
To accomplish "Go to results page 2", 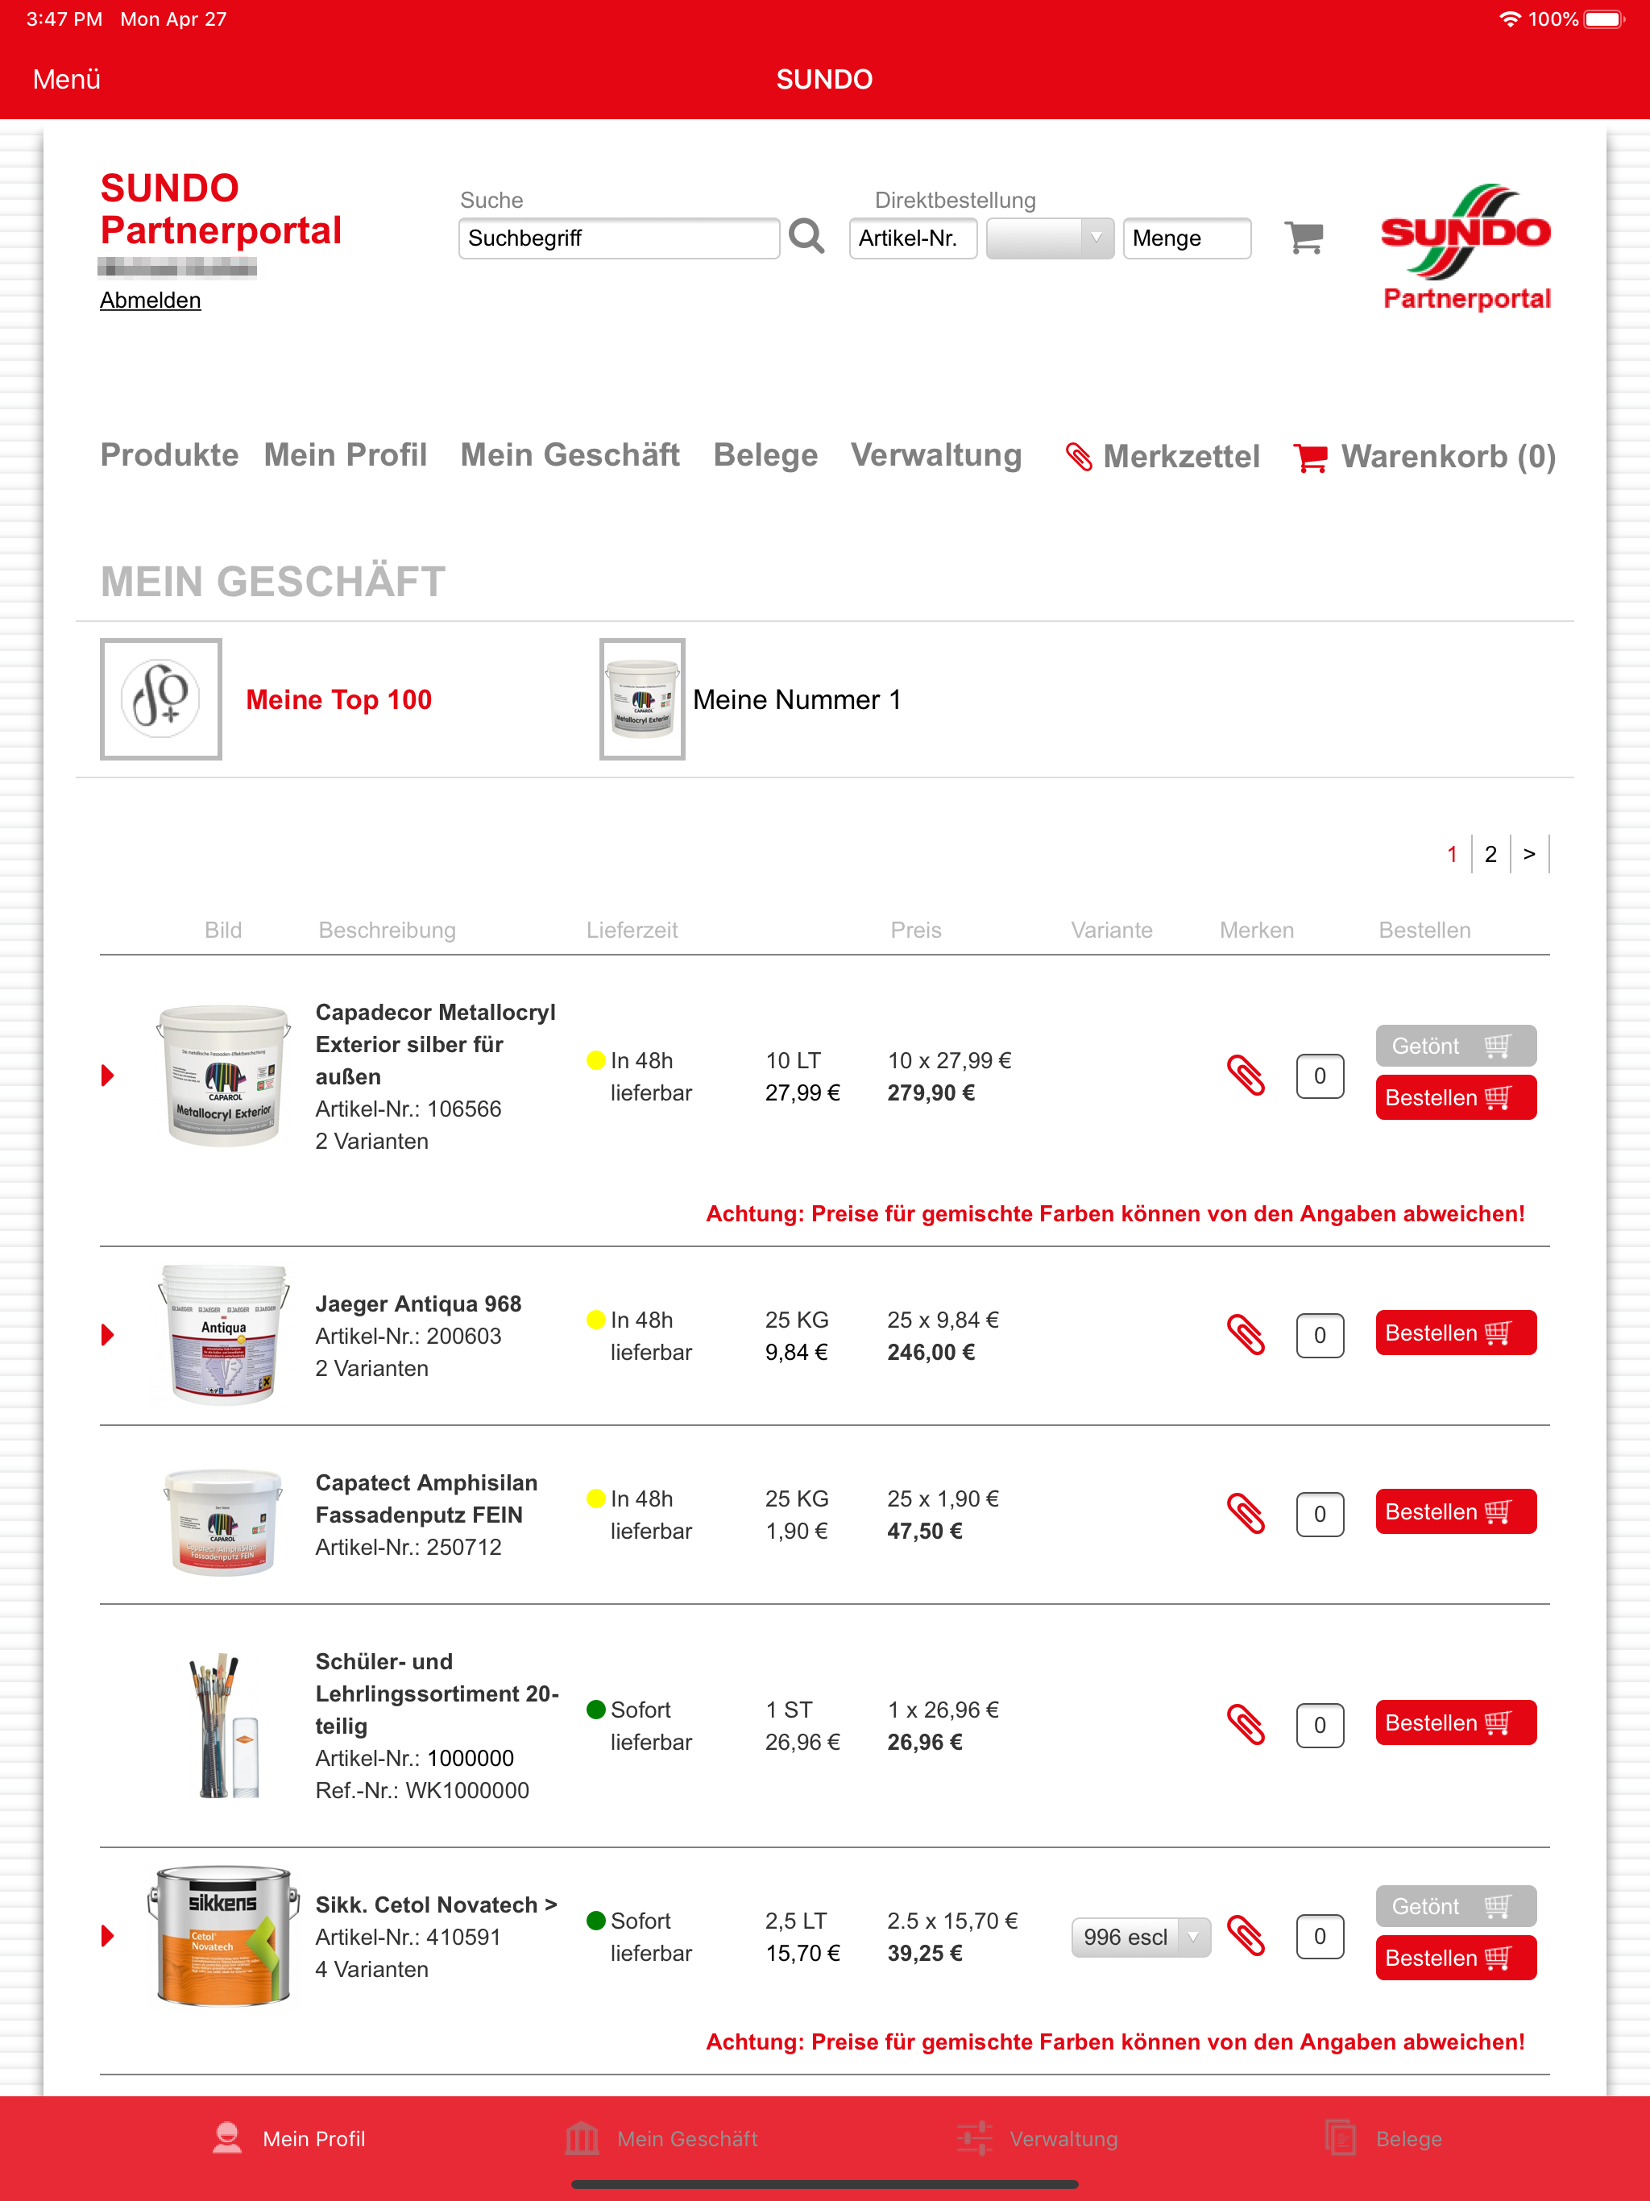I will pos(1490,854).
